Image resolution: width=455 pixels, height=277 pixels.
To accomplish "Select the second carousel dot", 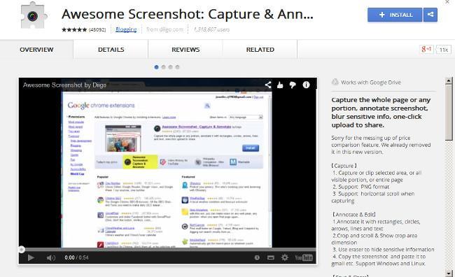I will click(x=163, y=67).
